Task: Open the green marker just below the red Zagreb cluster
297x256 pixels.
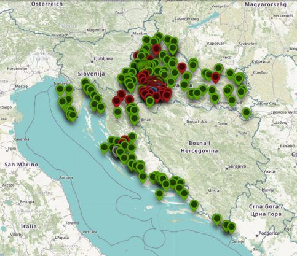Action: pos(150,101)
